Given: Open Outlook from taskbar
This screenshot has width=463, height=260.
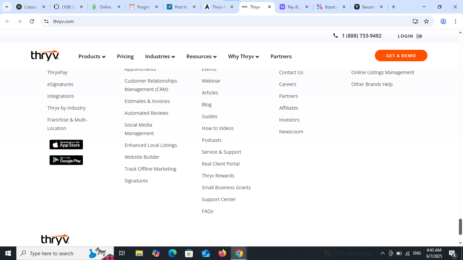Looking at the screenshot, I should (x=206, y=253).
